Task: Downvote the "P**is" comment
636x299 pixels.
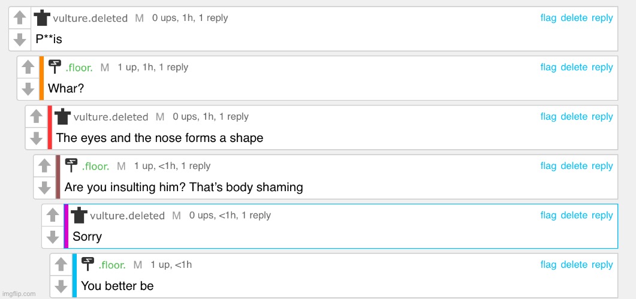Action: pos(20,40)
